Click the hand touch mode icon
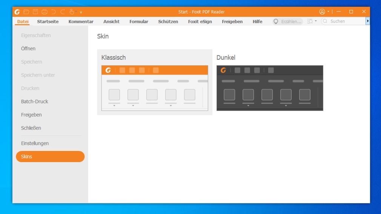 click(72, 12)
